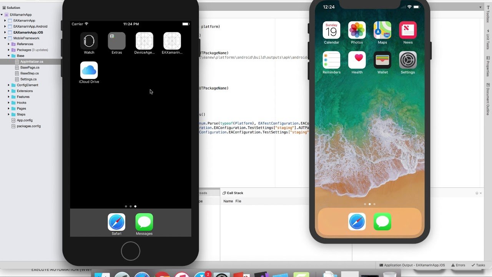Collapse the MobileFramework project

tap(5, 38)
